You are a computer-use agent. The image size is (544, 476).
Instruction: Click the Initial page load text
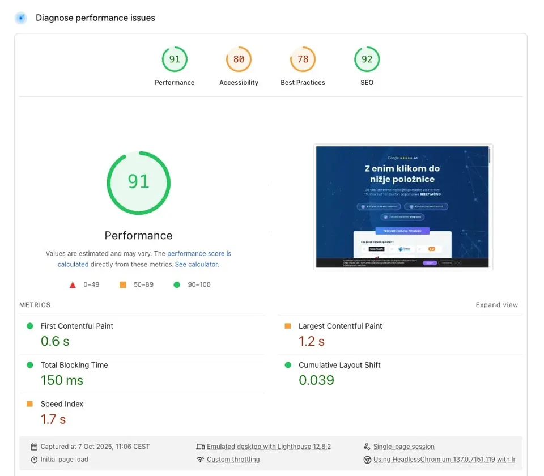click(x=64, y=460)
